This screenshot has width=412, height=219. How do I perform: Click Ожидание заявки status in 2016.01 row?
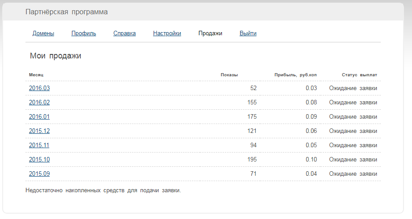click(353, 116)
